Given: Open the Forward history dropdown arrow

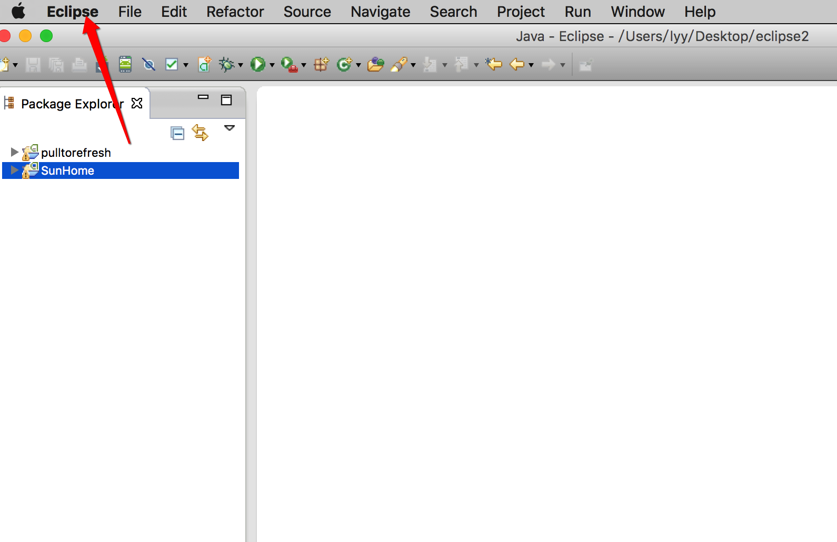Looking at the screenshot, I should tap(563, 65).
